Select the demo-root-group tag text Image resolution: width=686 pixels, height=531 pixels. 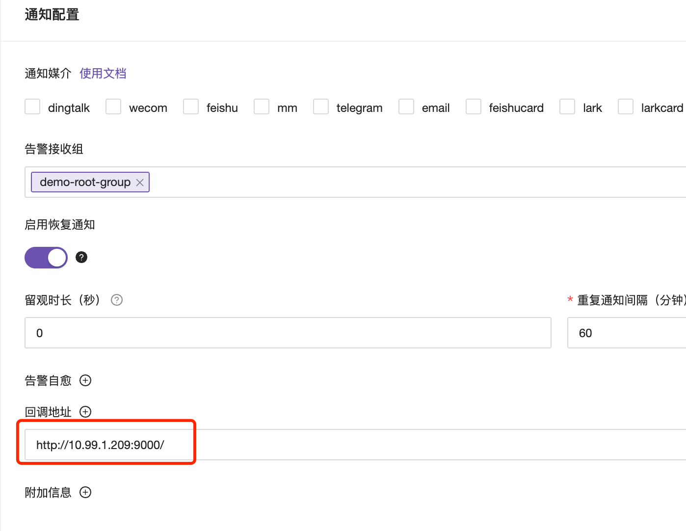[x=85, y=182]
